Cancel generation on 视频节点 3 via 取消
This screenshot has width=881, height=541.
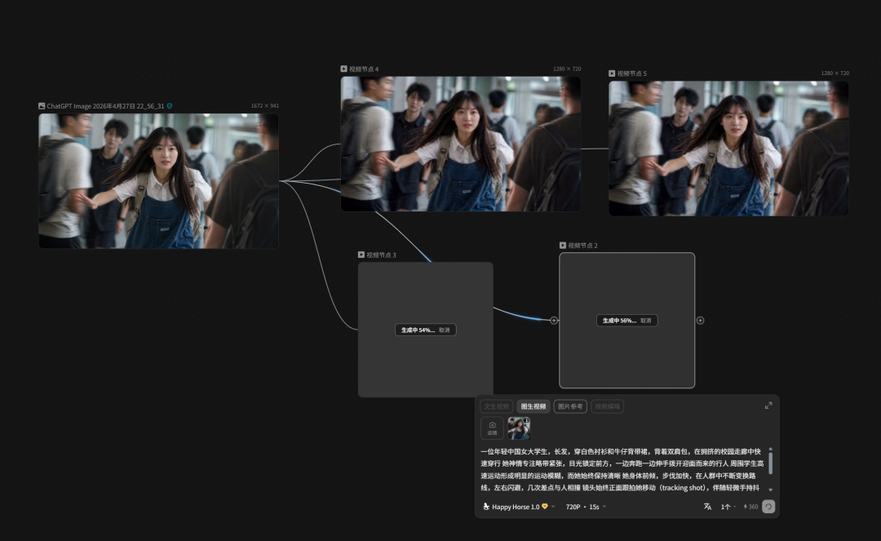tap(445, 330)
